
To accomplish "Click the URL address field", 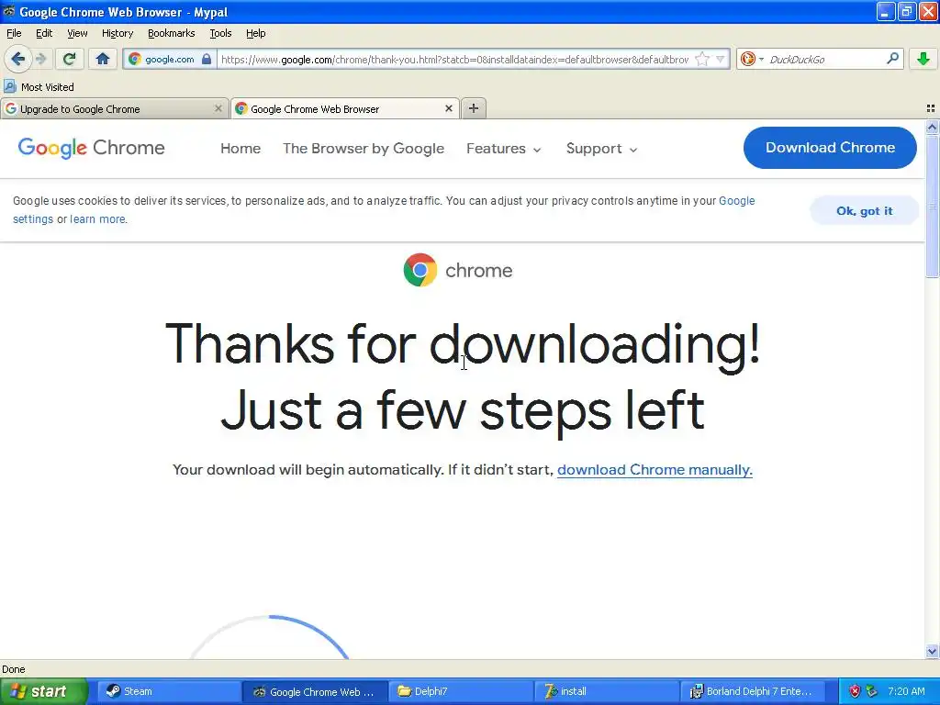I will pyautogui.click(x=454, y=59).
